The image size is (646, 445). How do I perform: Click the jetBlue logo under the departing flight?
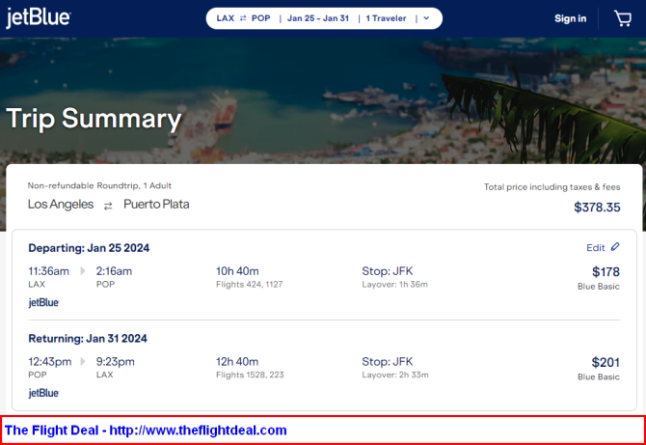pyautogui.click(x=43, y=303)
